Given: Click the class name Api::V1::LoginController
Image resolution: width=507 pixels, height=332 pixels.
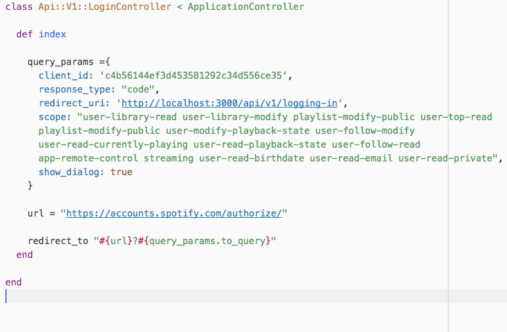Looking at the screenshot, I should pos(105,7).
